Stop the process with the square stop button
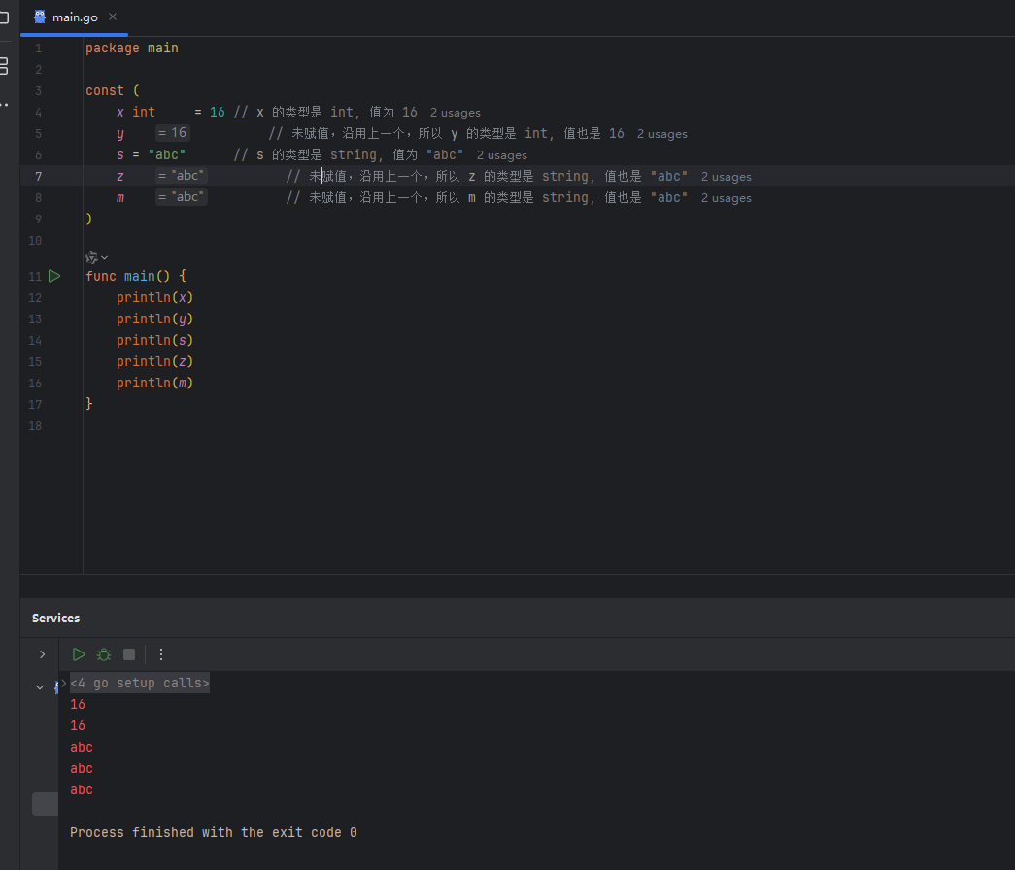The image size is (1015, 870). [129, 654]
